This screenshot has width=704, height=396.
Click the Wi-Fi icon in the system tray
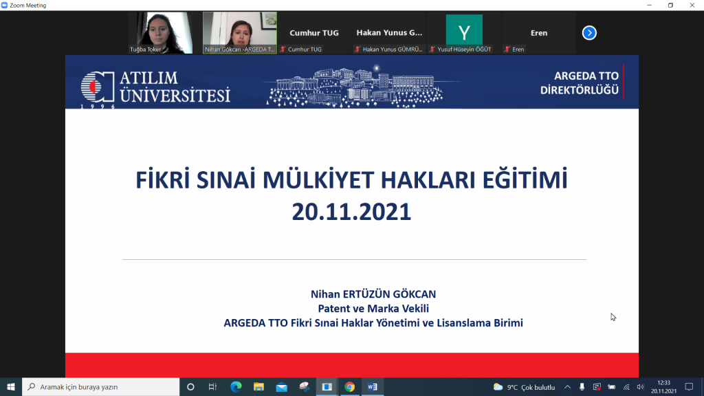[626, 386]
